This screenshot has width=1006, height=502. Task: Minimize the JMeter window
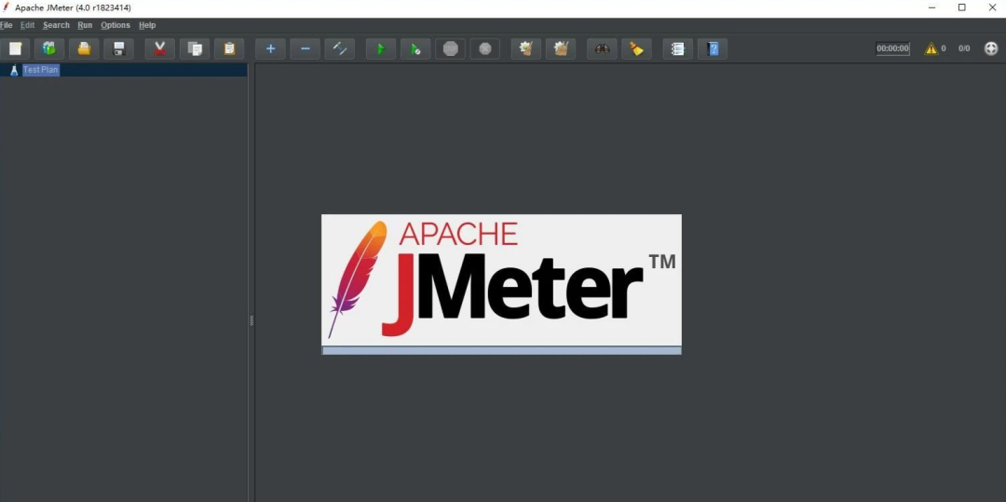[931, 7]
